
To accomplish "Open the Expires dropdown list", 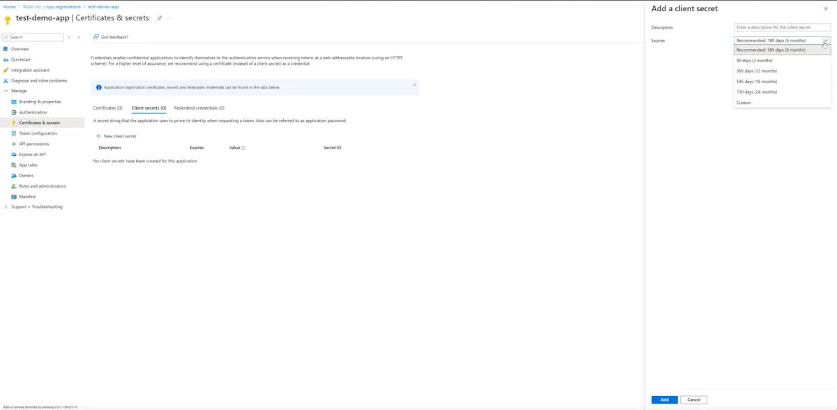I will (781, 40).
